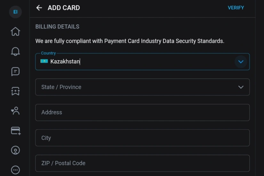Go back using the arrow icon
The height and width of the screenshot is (176, 264).
point(39,8)
